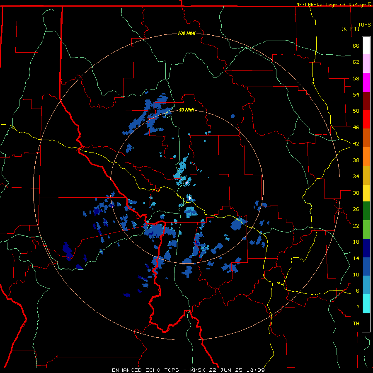The image size is (373, 373).
Task: Click the 14 scale label
Action: pos(356,258)
